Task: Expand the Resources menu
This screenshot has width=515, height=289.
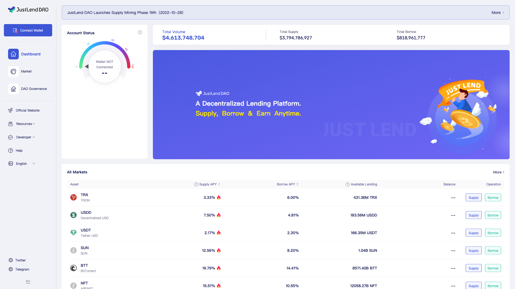Action: click(25, 124)
